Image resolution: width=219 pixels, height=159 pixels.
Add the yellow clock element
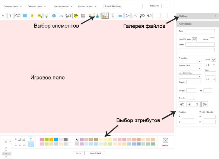(76, 16)
